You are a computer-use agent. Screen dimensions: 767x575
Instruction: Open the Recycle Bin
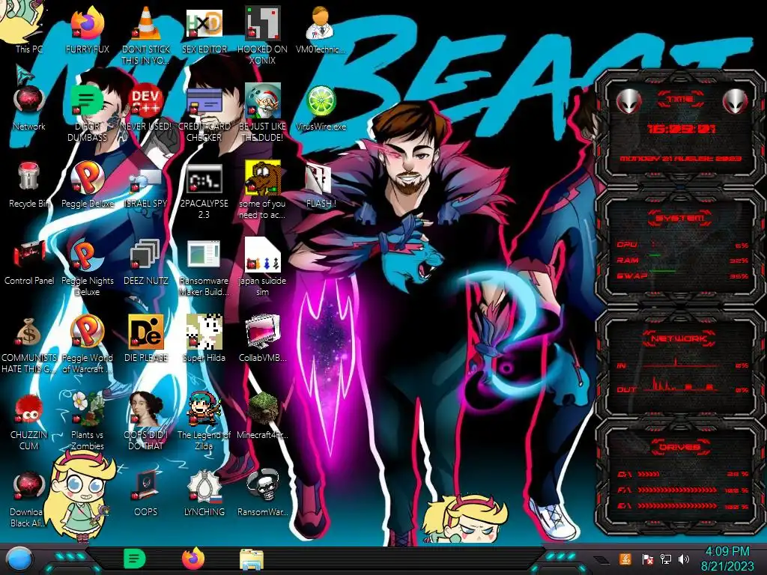(x=29, y=183)
